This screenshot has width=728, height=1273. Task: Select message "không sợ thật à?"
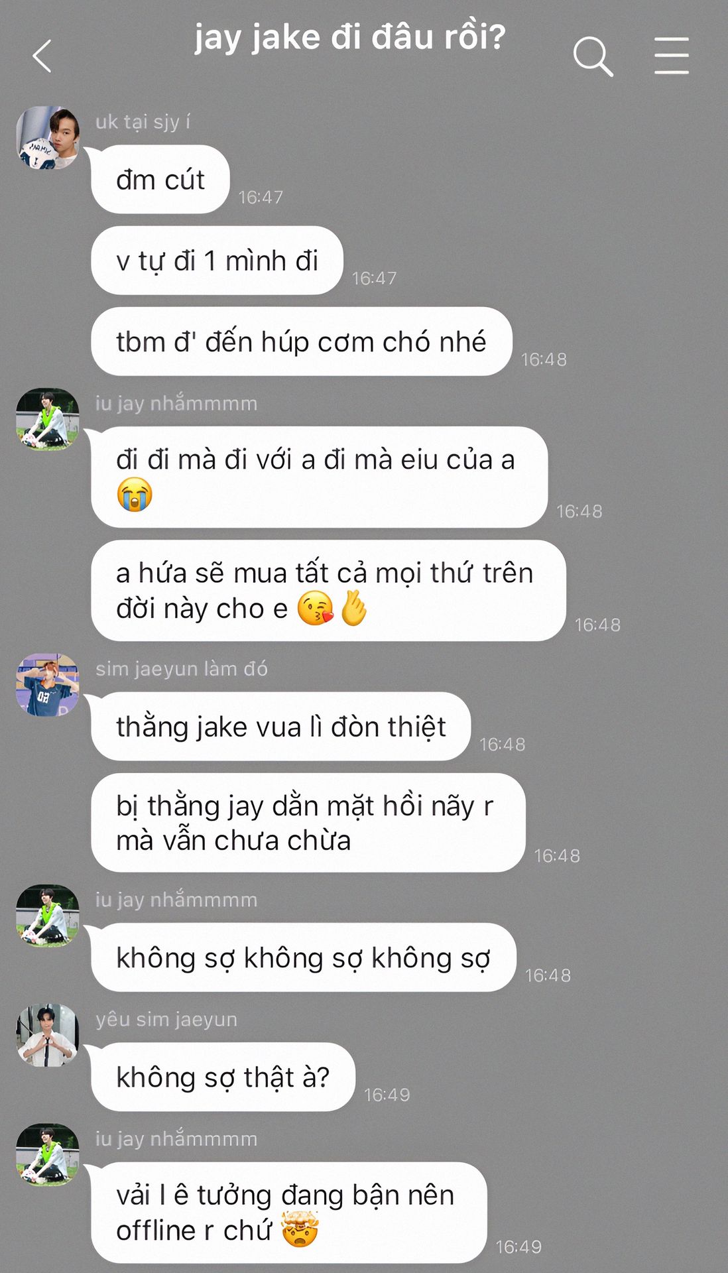[x=223, y=1077]
